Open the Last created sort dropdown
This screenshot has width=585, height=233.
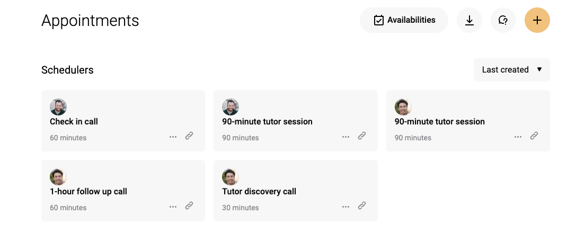511,70
